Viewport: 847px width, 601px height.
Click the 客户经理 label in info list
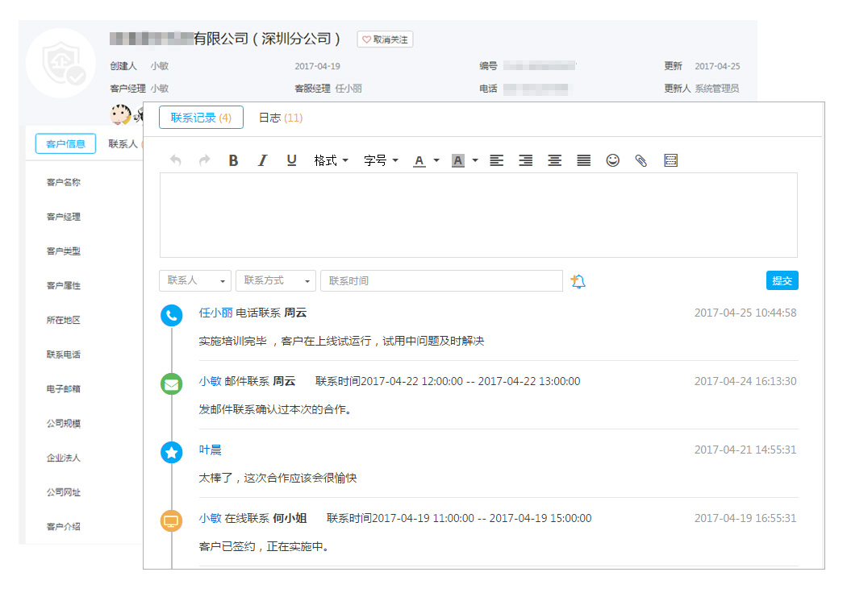click(x=63, y=217)
